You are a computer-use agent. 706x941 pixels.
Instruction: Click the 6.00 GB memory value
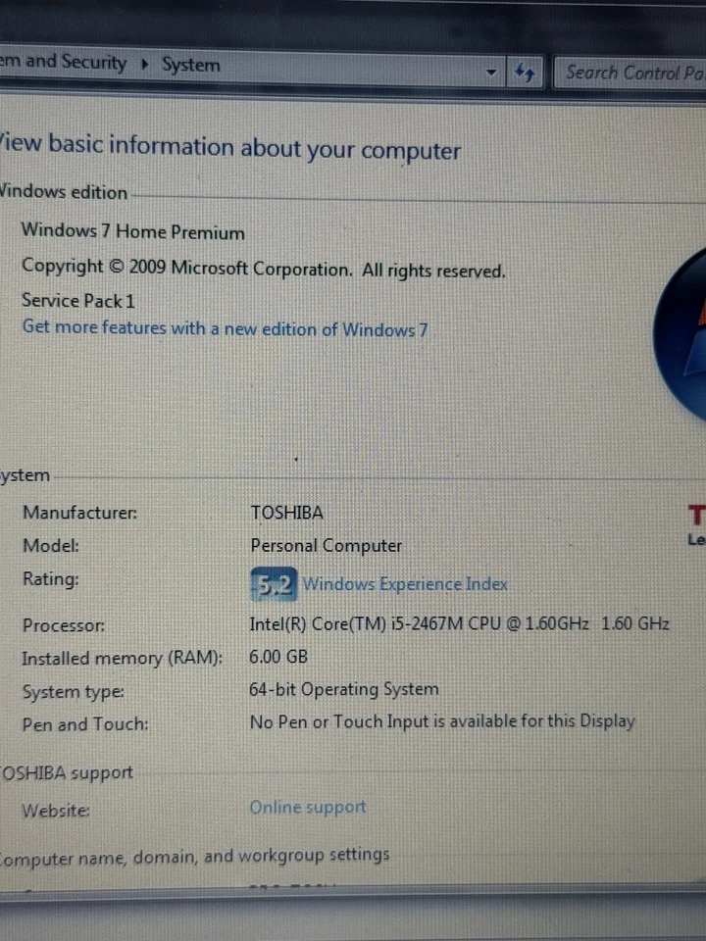278,657
